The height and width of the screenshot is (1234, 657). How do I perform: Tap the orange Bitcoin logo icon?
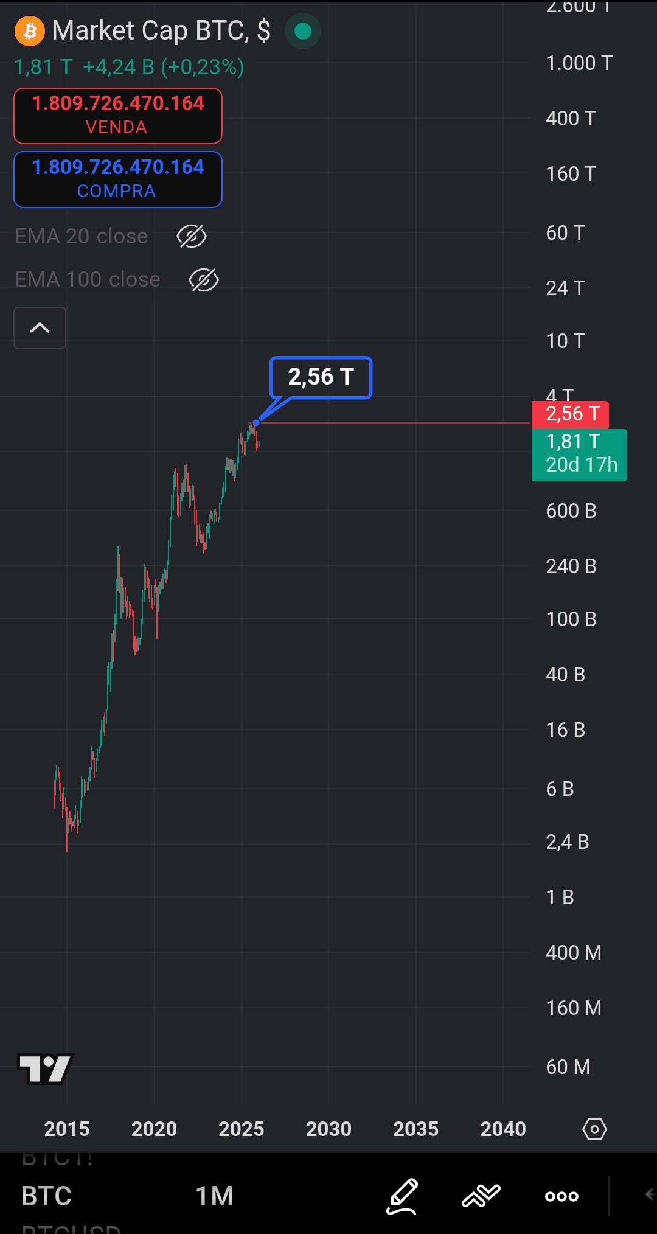(x=30, y=31)
